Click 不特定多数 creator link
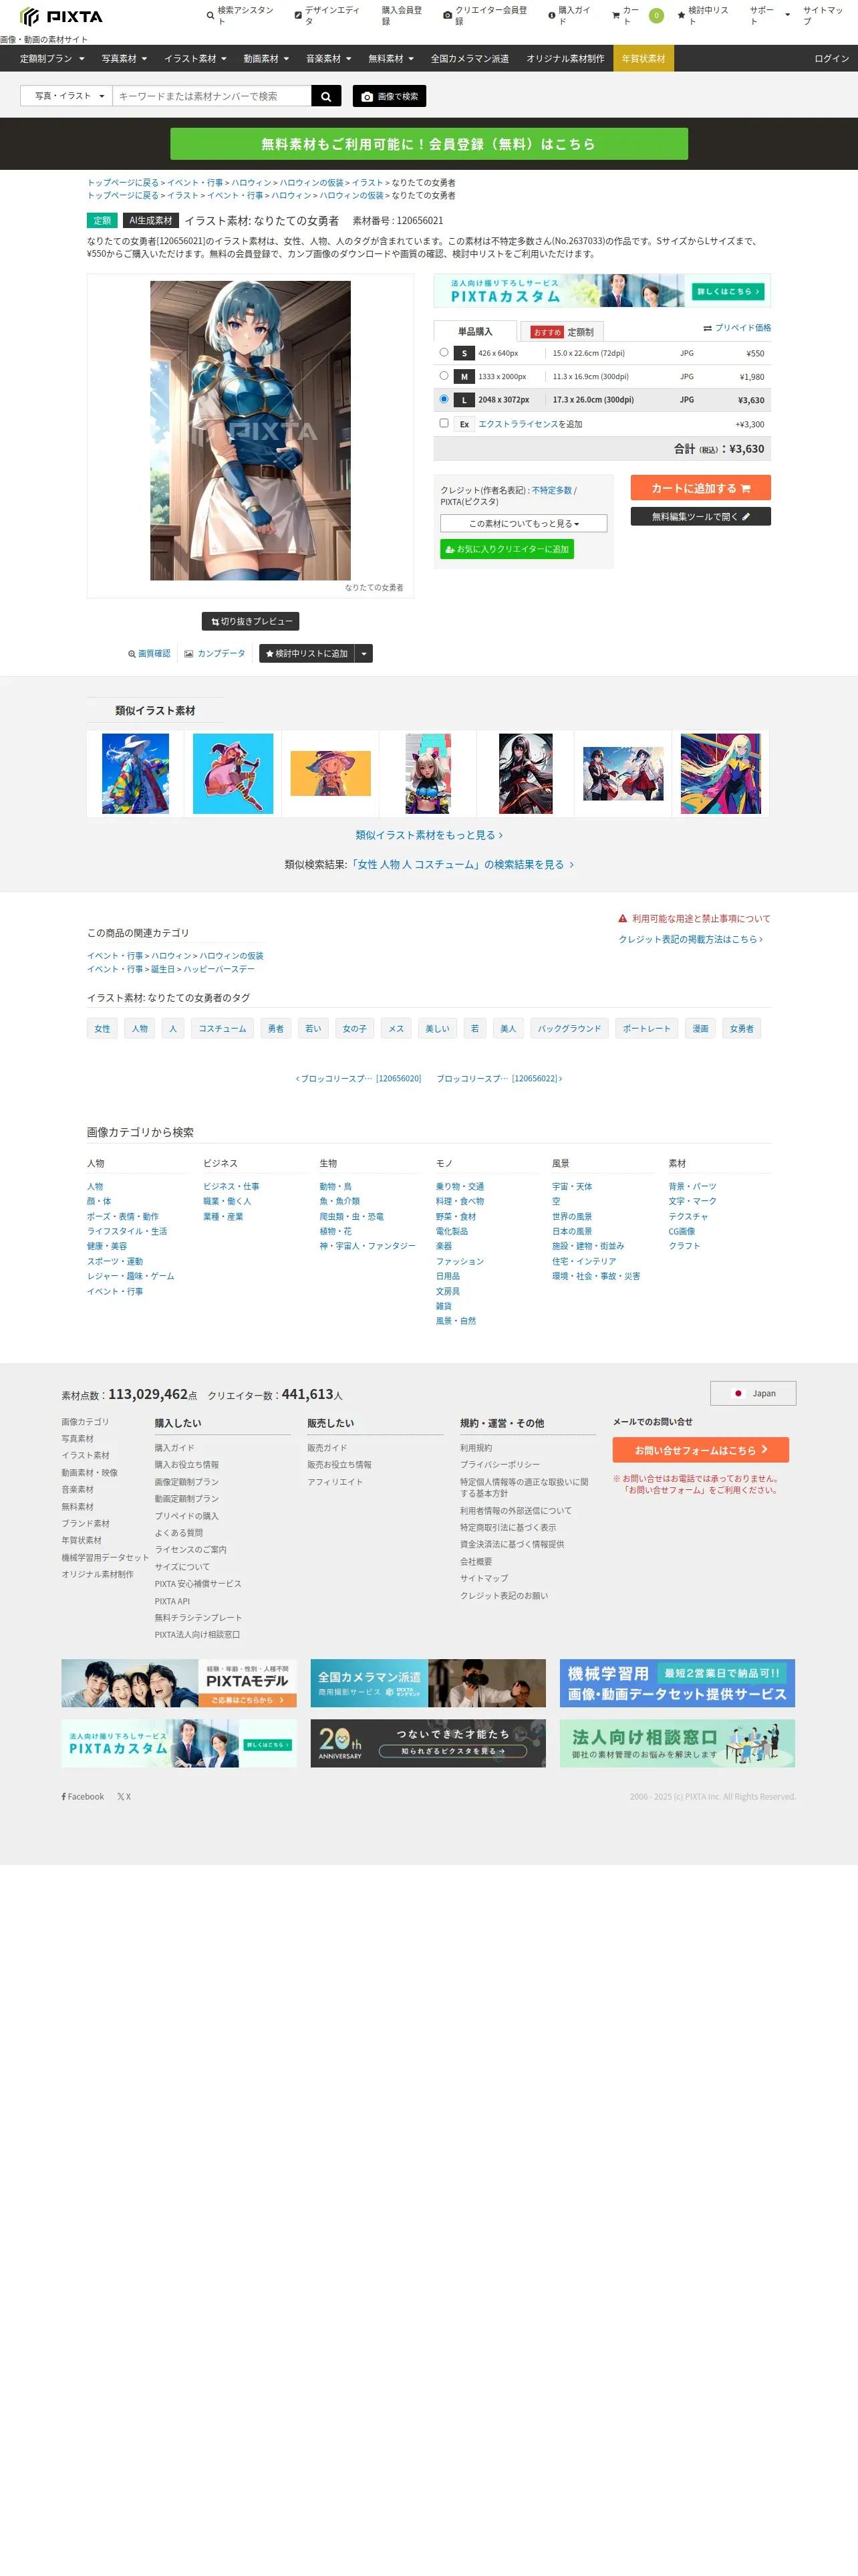The width and height of the screenshot is (858, 2576). (x=551, y=490)
